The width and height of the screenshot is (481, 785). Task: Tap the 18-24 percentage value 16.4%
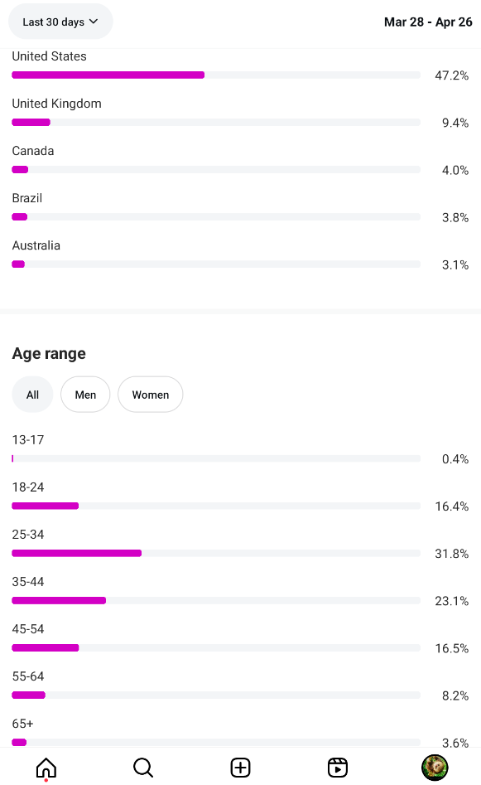click(x=451, y=506)
